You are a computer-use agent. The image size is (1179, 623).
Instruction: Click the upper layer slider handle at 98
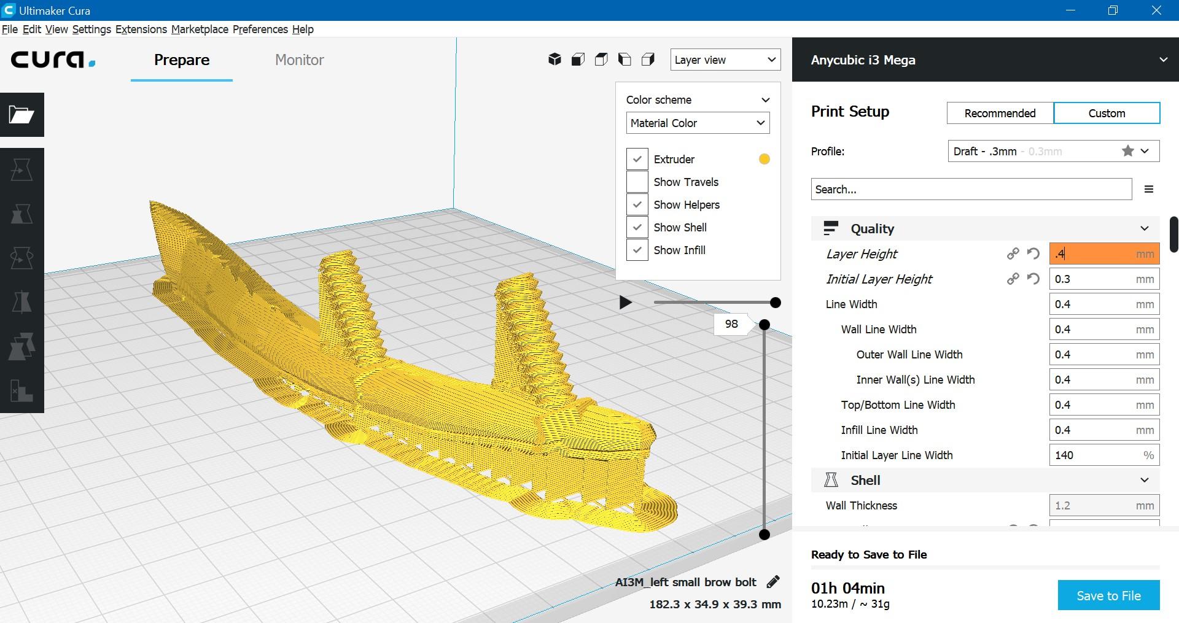point(765,324)
